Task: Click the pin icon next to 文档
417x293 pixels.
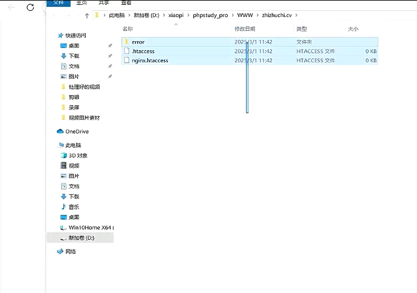Action: point(110,67)
